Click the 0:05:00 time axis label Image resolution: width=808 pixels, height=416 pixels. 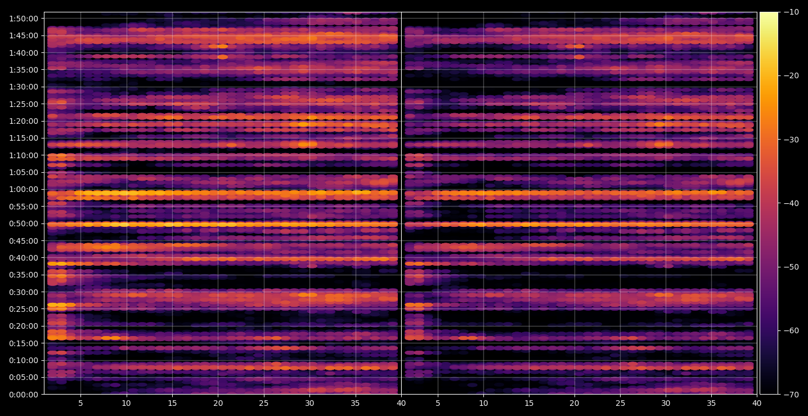[x=24, y=377]
